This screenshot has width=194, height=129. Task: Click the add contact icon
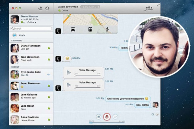click(40, 8)
